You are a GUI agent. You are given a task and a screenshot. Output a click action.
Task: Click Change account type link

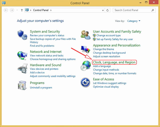tap(108, 35)
